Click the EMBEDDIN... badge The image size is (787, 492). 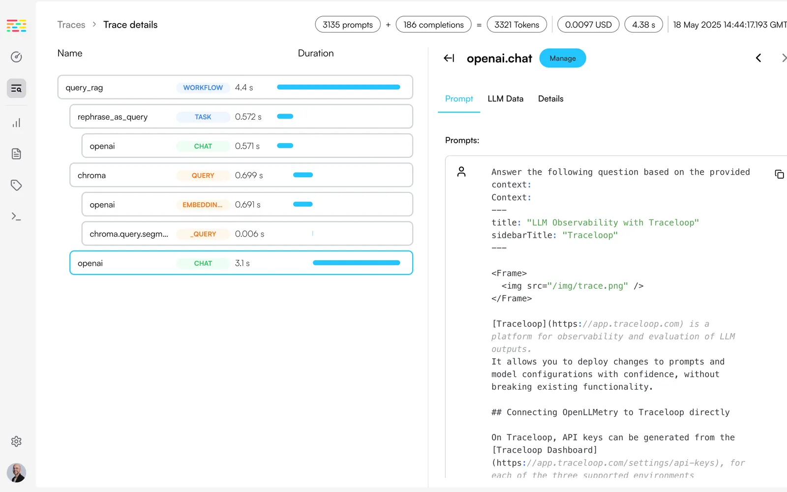203,205
